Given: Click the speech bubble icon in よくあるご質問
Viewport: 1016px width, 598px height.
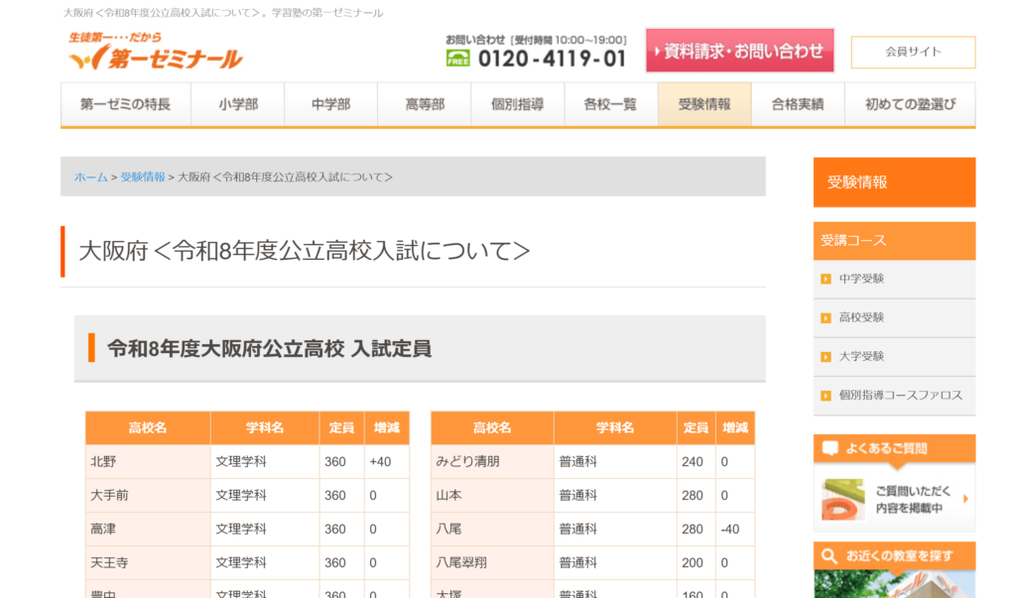Looking at the screenshot, I should point(830,447).
